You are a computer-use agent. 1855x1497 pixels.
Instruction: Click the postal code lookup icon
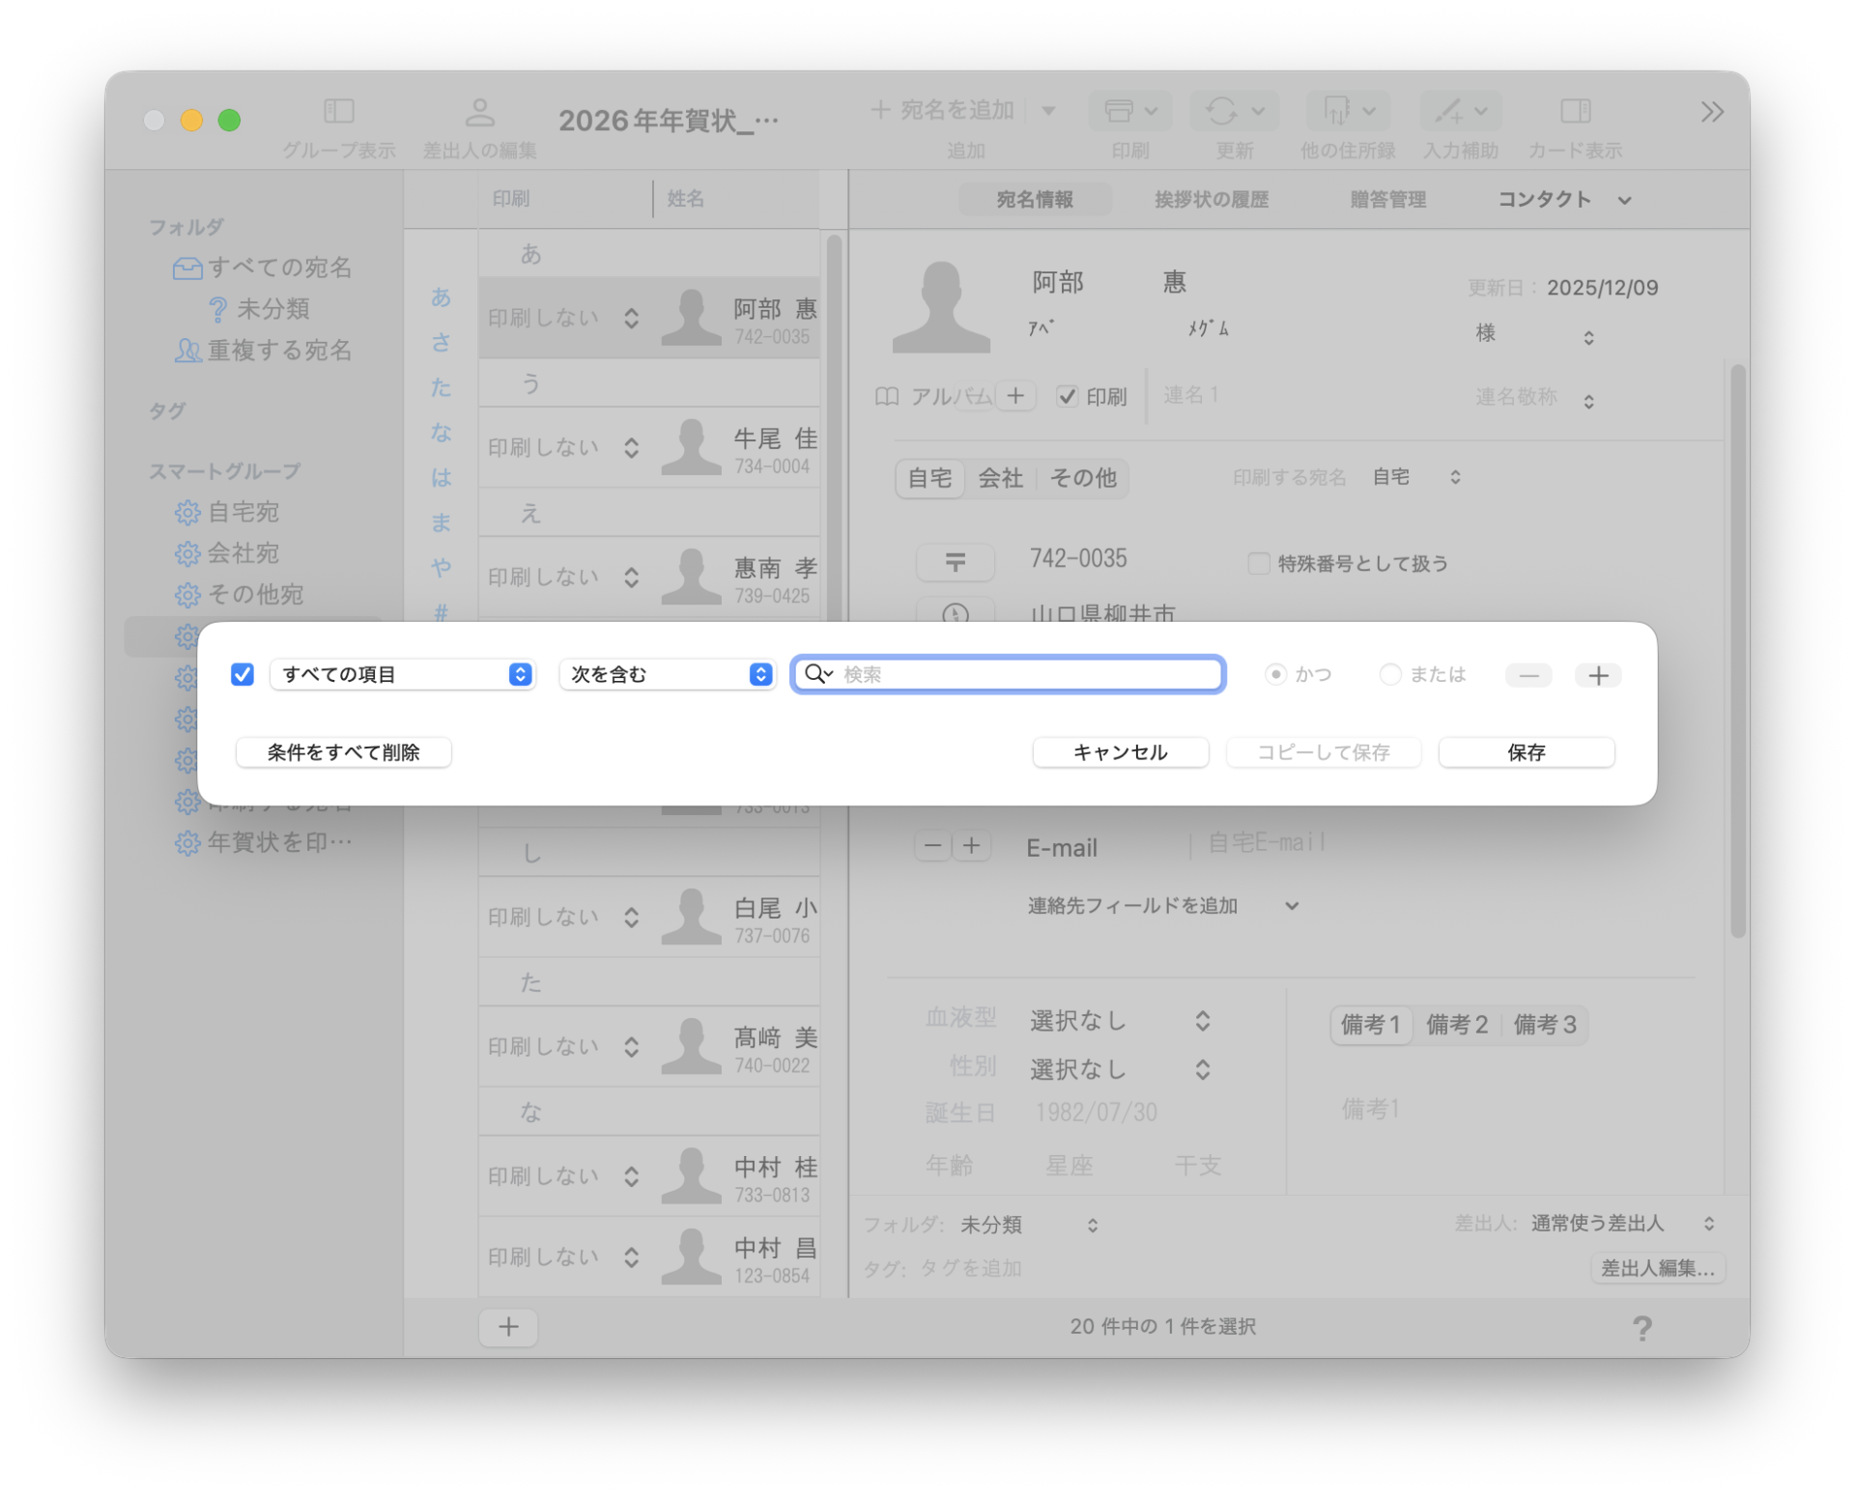point(955,562)
